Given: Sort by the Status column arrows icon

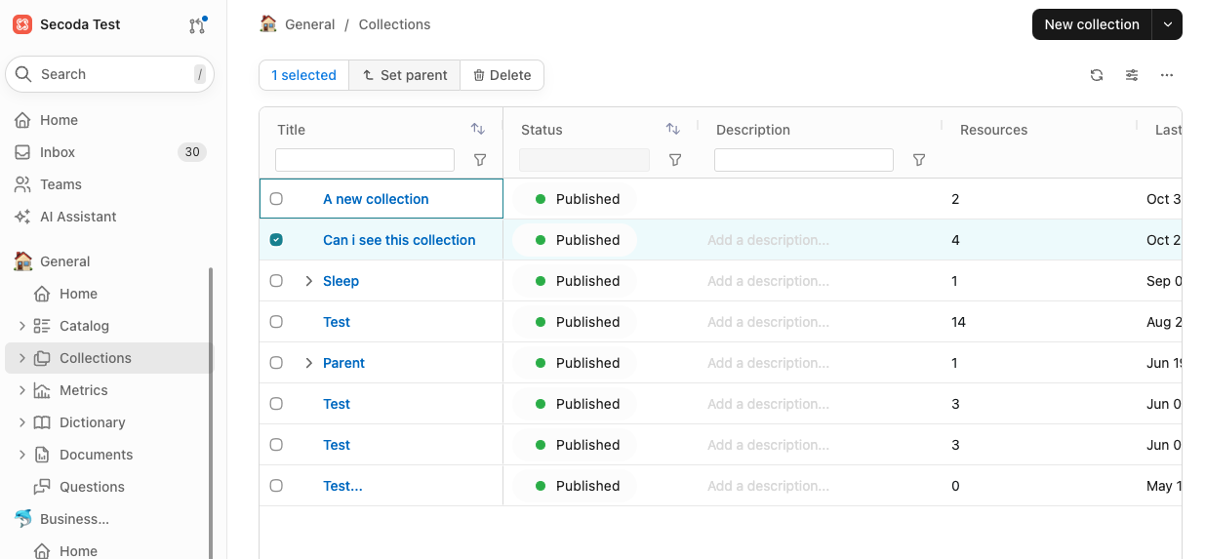Looking at the screenshot, I should tap(672, 129).
